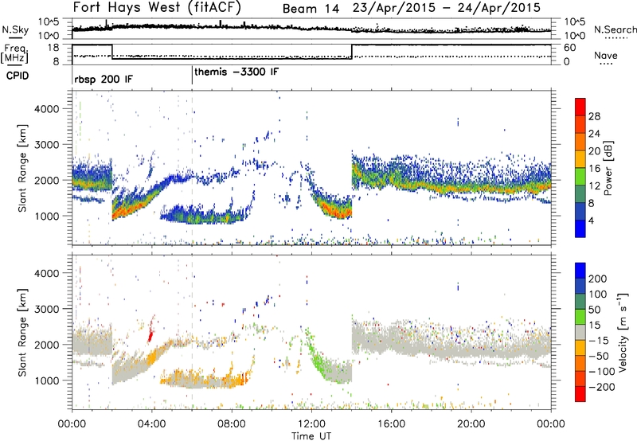The width and height of the screenshot is (637, 441).
Task: Click the red swatch of Power colorbar
Action: 580,107
